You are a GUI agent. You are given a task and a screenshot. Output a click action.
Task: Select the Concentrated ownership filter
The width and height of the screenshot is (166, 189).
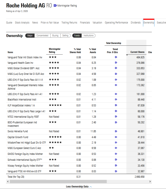(42, 36)
